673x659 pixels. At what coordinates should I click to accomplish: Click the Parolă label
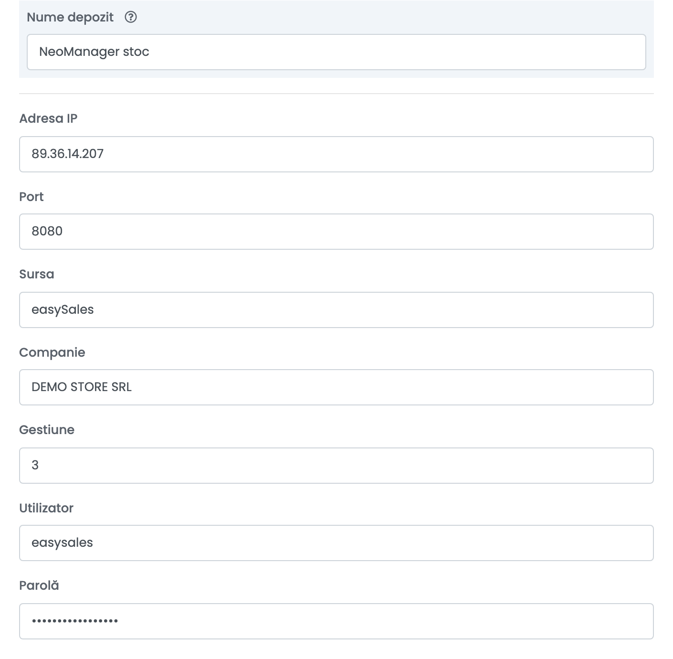pyautogui.click(x=39, y=585)
